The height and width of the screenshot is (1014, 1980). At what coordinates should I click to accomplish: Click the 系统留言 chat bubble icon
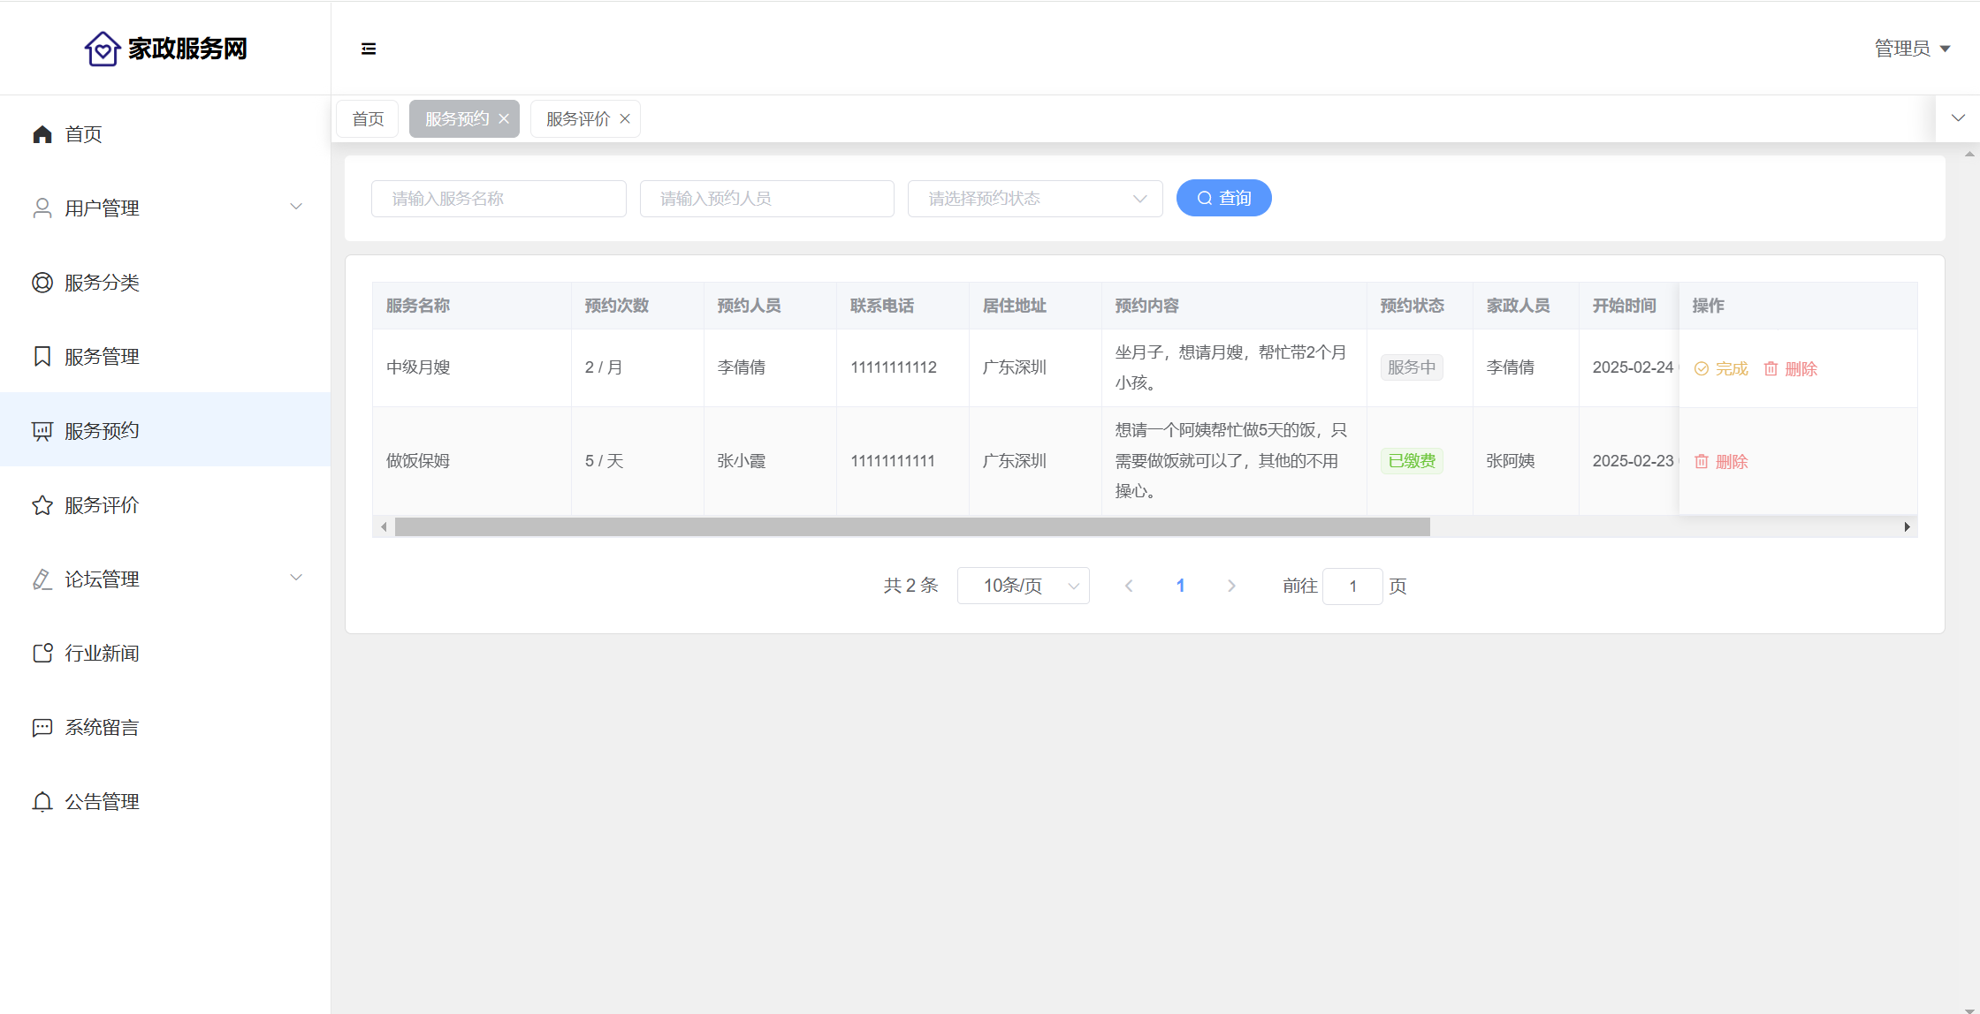tap(42, 728)
